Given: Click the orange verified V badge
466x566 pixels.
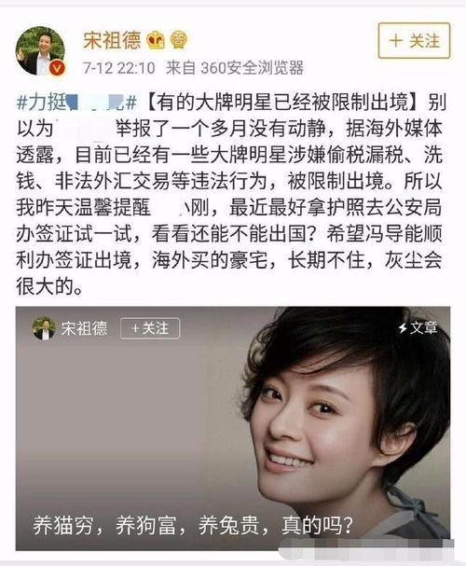Looking at the screenshot, I should [x=58, y=68].
